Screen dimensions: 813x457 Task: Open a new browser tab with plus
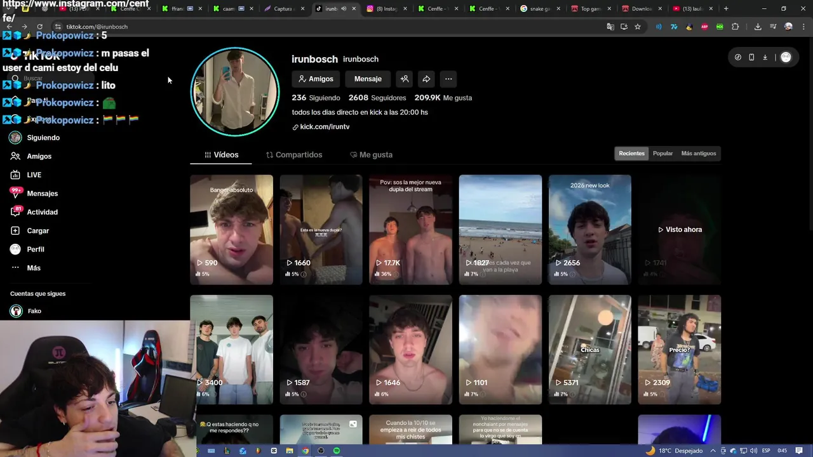[726, 9]
